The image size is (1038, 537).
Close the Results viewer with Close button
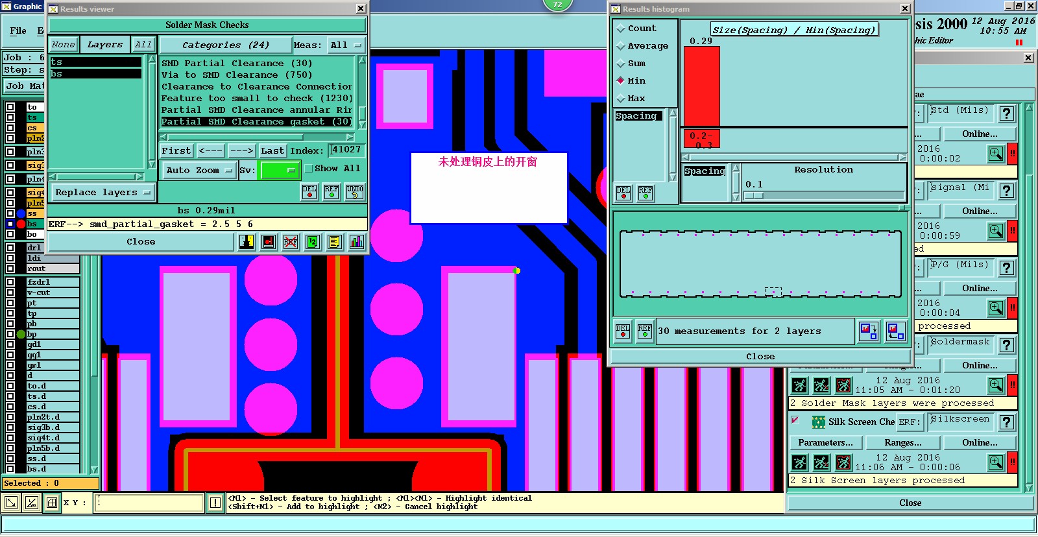(x=141, y=242)
